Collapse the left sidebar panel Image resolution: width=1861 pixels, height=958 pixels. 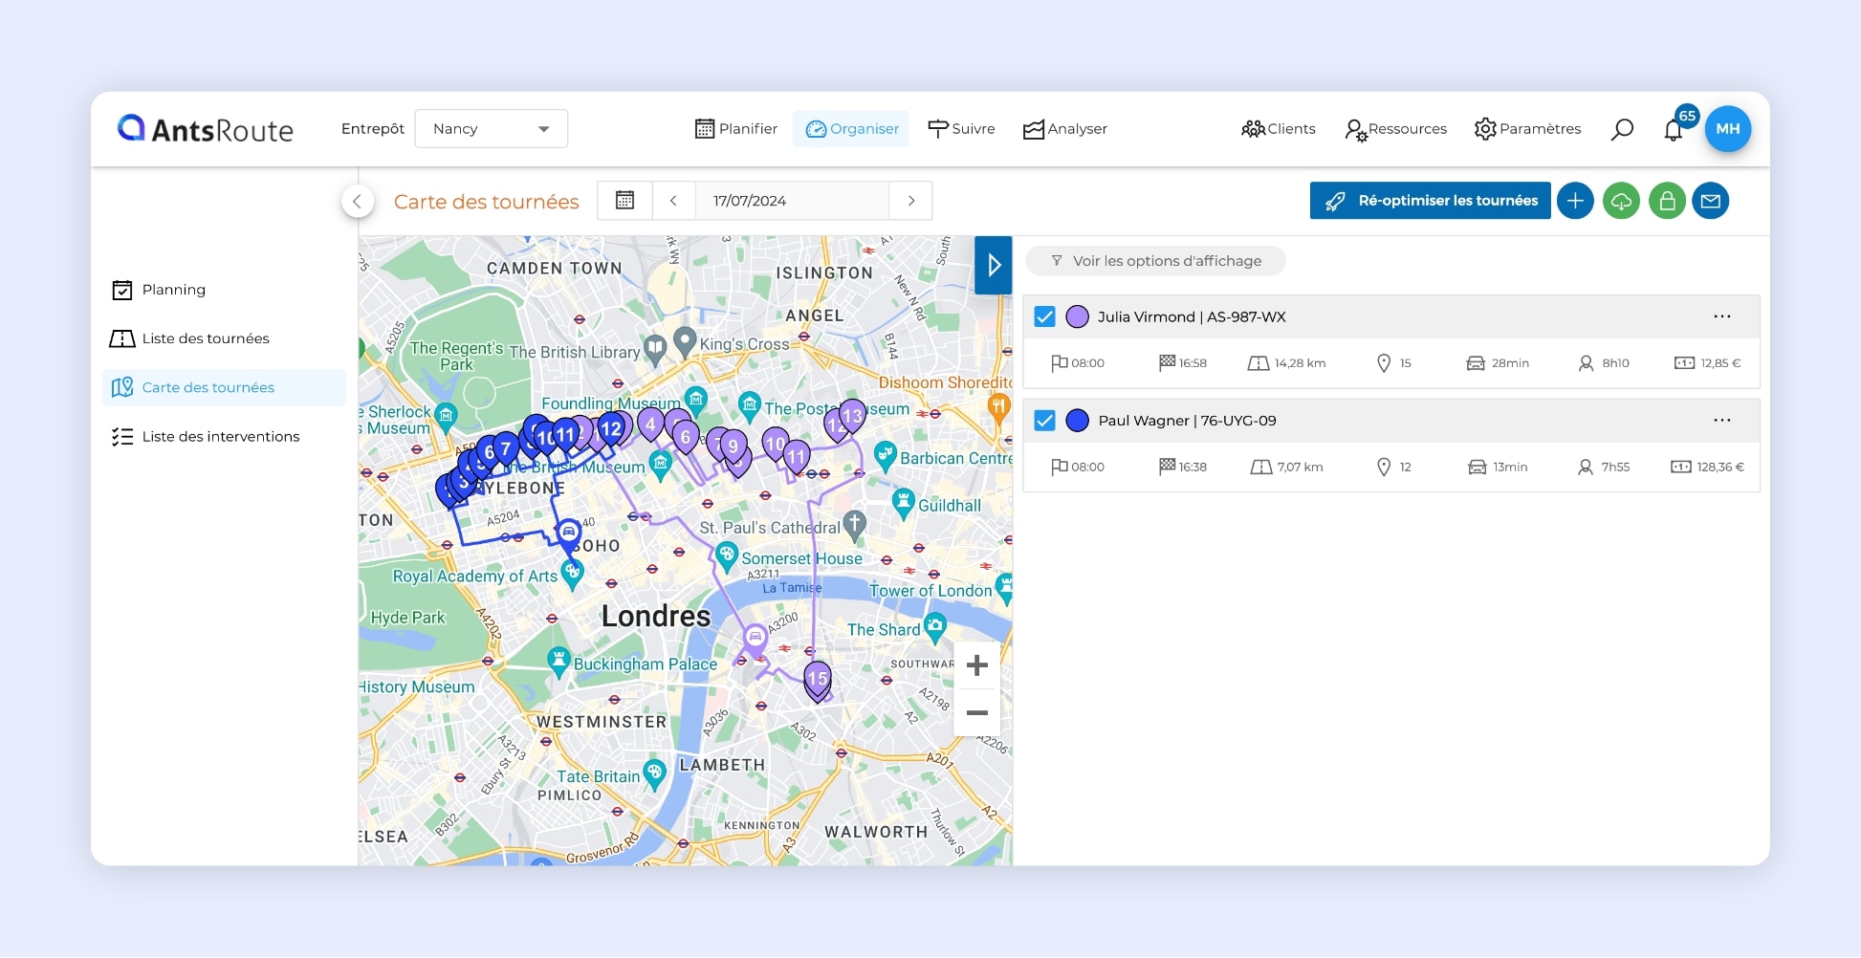click(357, 201)
